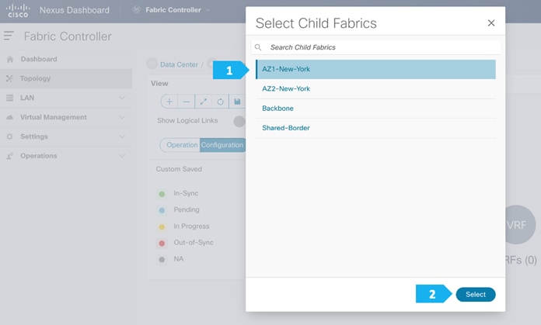This screenshot has height=325, width=541.
Task: Click the gray NA legend dot
Action: click(x=162, y=259)
